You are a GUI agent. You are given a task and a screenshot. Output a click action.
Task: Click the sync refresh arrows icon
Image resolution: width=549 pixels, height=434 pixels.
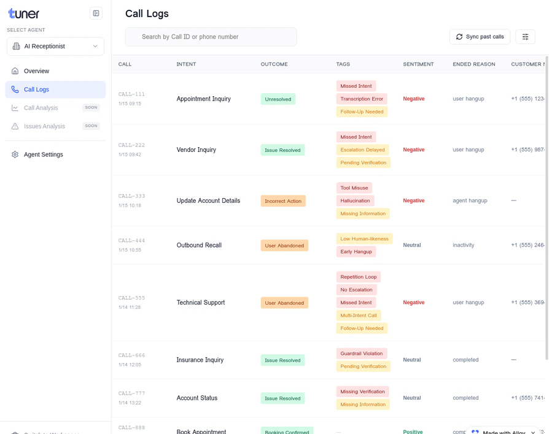point(459,37)
